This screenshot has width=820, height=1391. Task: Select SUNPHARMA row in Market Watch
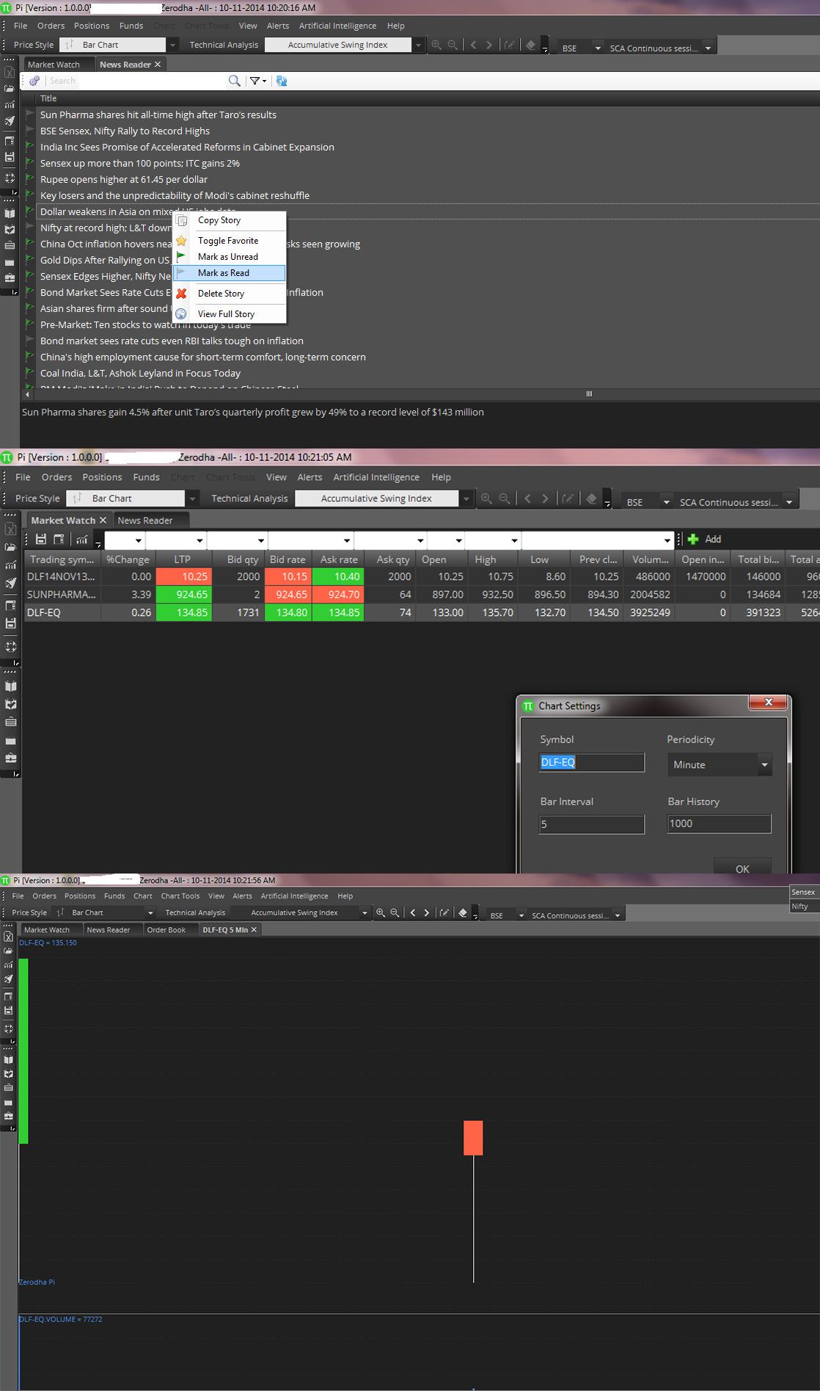[422, 595]
